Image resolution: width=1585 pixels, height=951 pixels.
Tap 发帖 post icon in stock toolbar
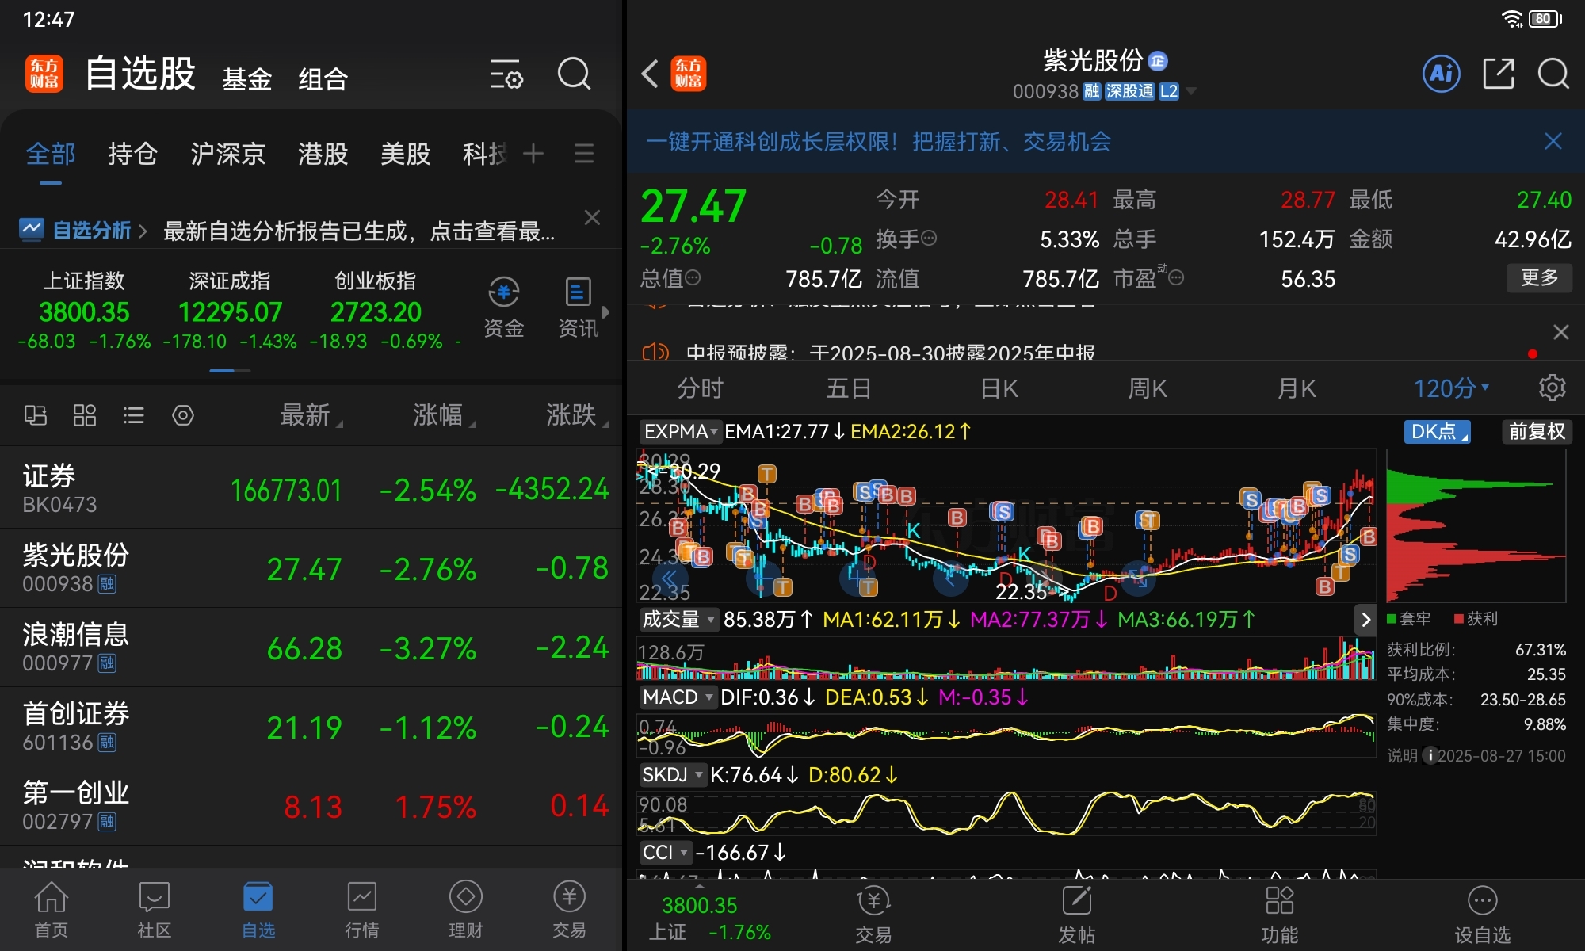1076,915
